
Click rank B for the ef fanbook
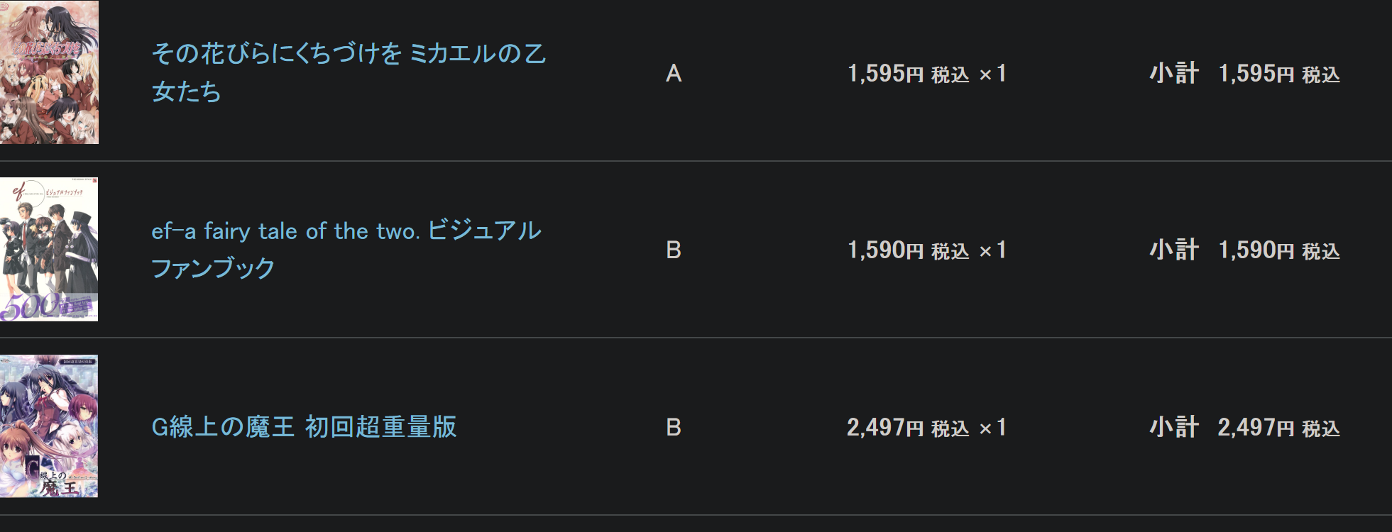point(674,250)
